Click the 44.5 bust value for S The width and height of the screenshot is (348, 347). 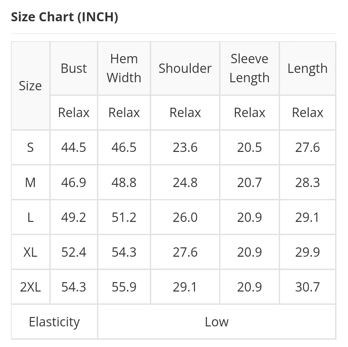pyautogui.click(x=74, y=147)
